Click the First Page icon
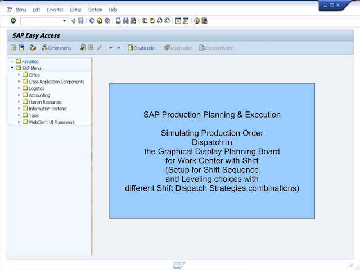 (145, 21)
